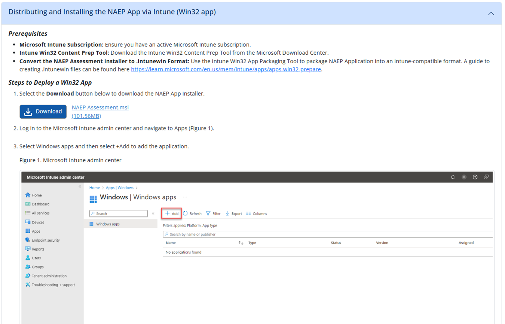Select Windows apps in the submenu
This screenshot has width=505, height=324.
click(108, 224)
